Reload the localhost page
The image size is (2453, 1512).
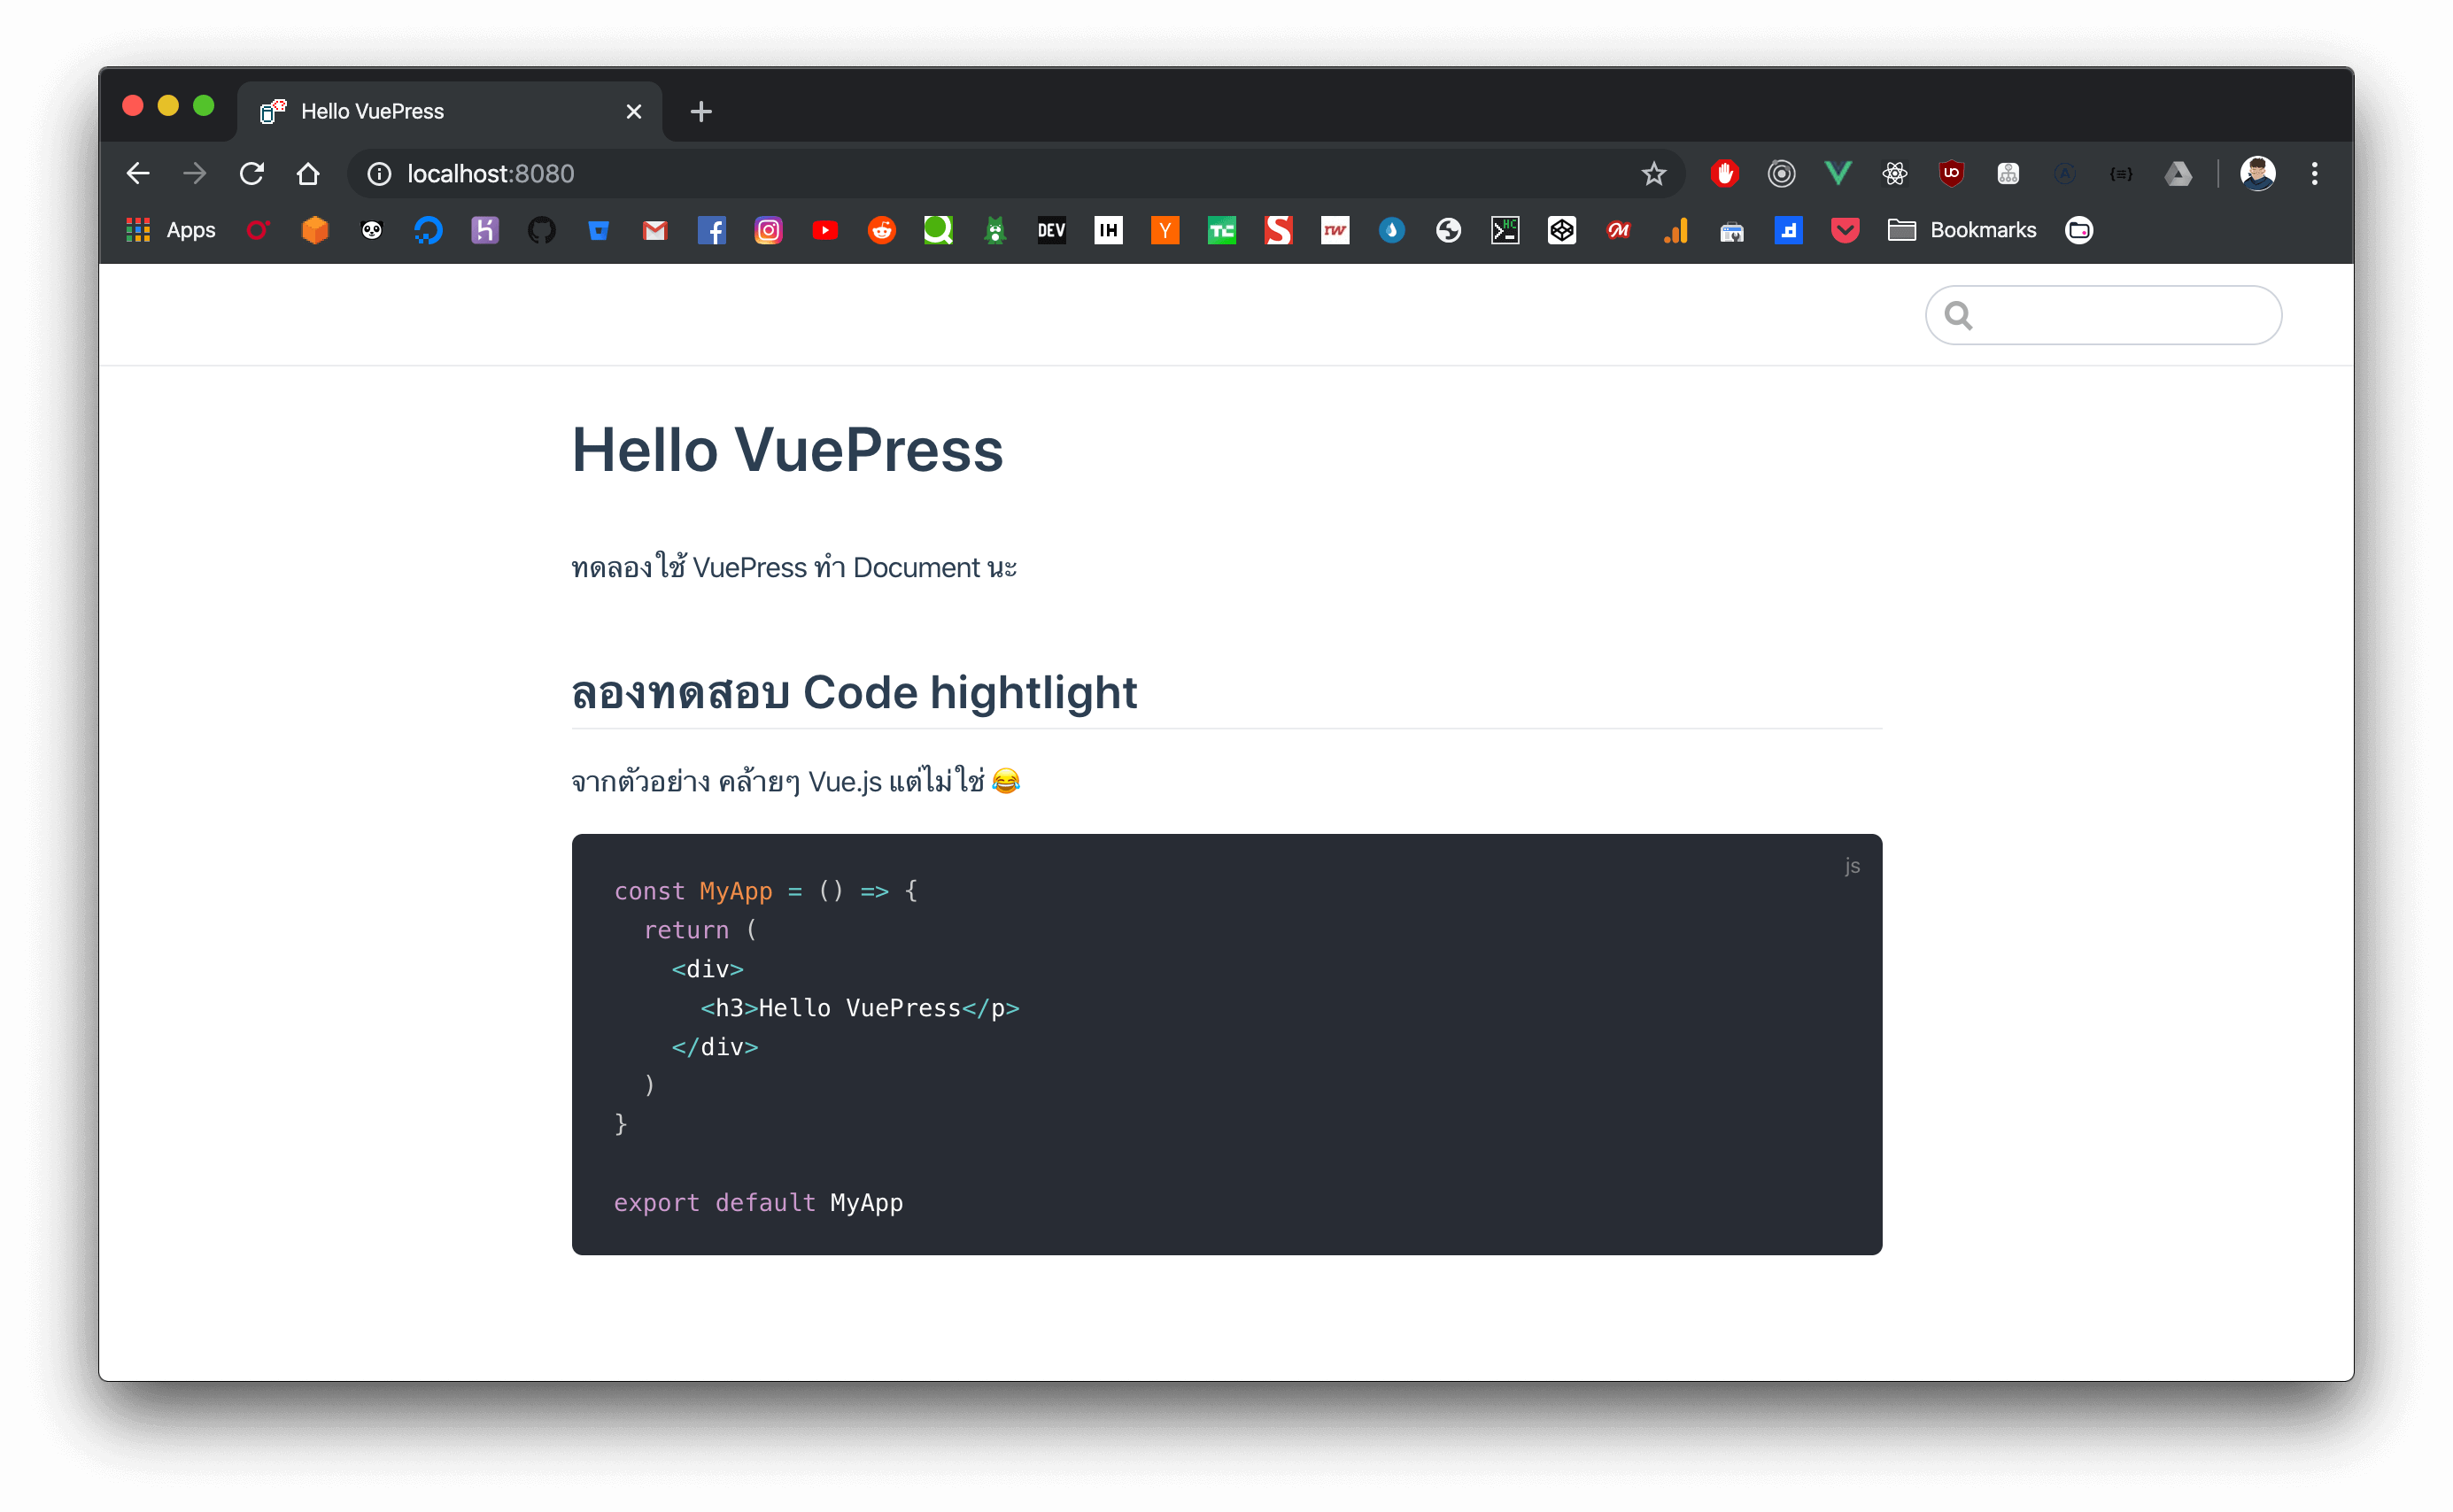(x=251, y=174)
